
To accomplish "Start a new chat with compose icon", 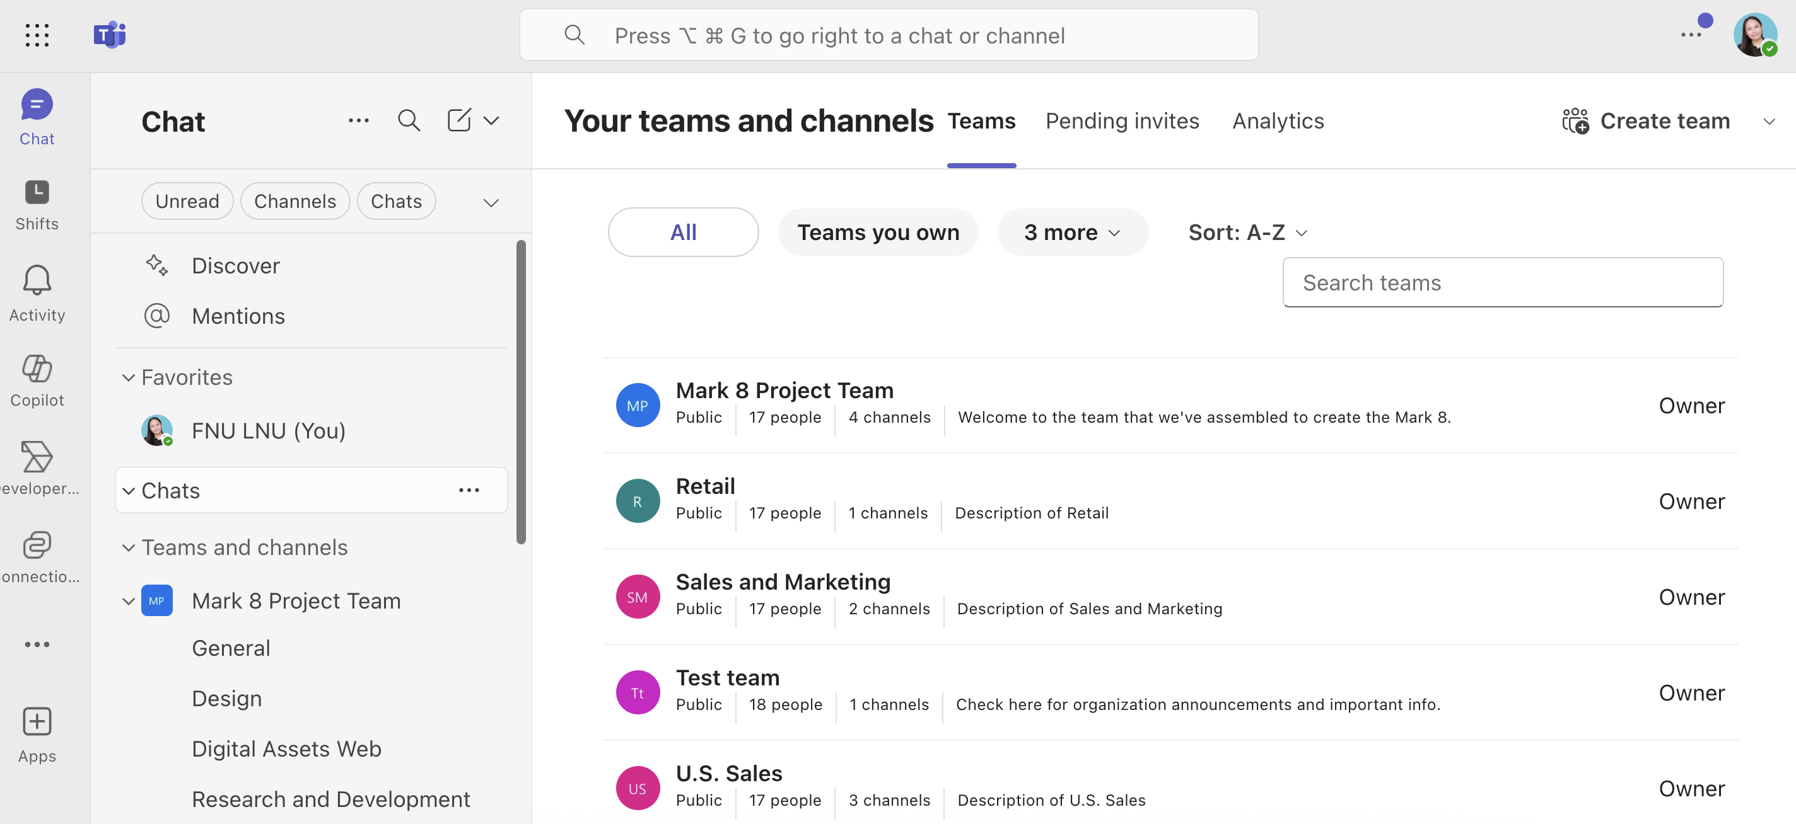I will (x=458, y=120).
